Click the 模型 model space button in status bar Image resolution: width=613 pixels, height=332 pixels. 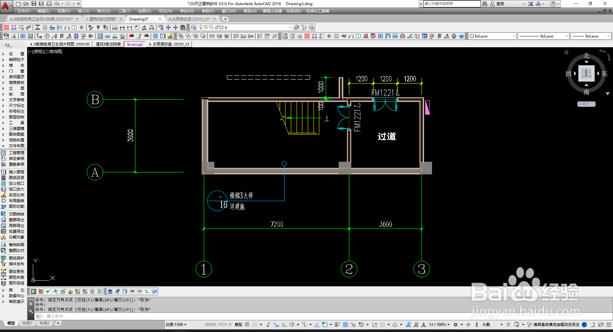(x=238, y=325)
